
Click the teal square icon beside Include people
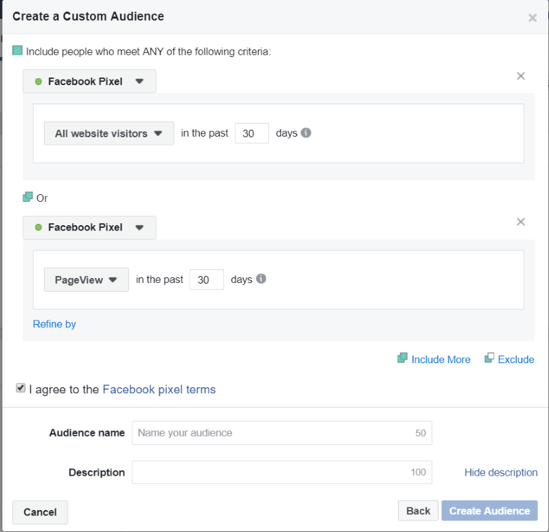pyautogui.click(x=17, y=50)
